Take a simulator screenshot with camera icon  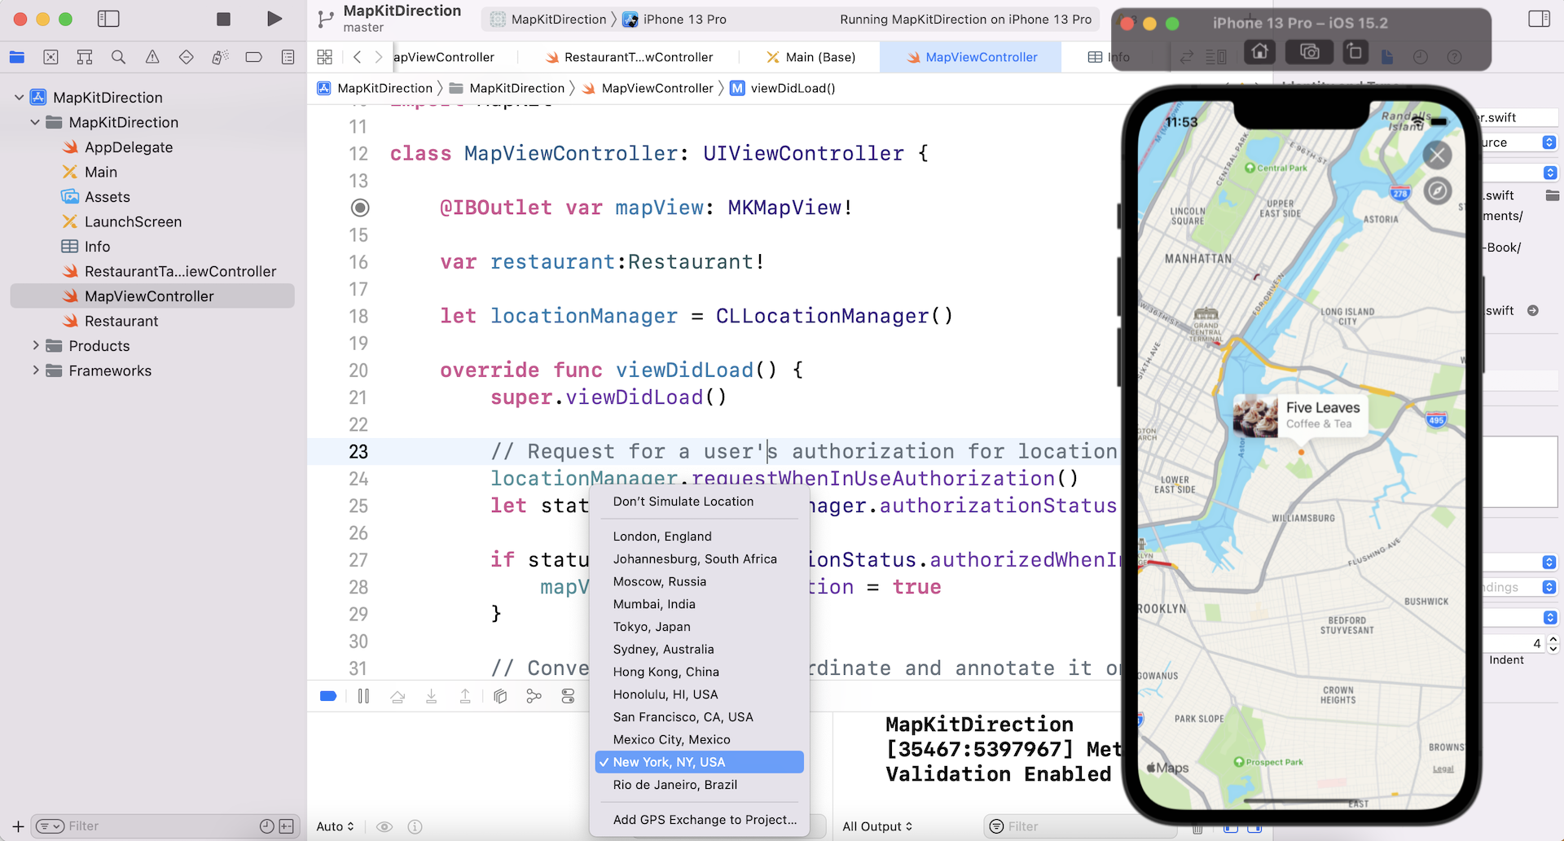pyautogui.click(x=1309, y=53)
